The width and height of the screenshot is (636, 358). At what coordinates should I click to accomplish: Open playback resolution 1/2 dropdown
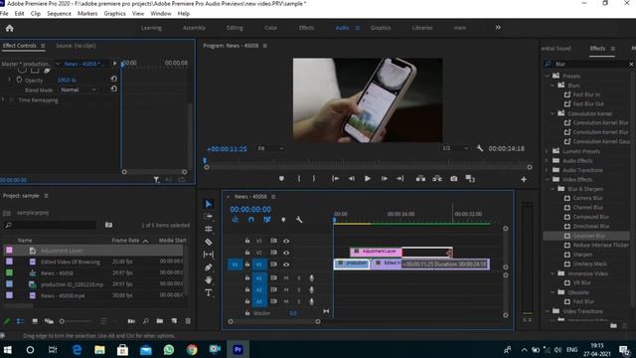tap(455, 148)
